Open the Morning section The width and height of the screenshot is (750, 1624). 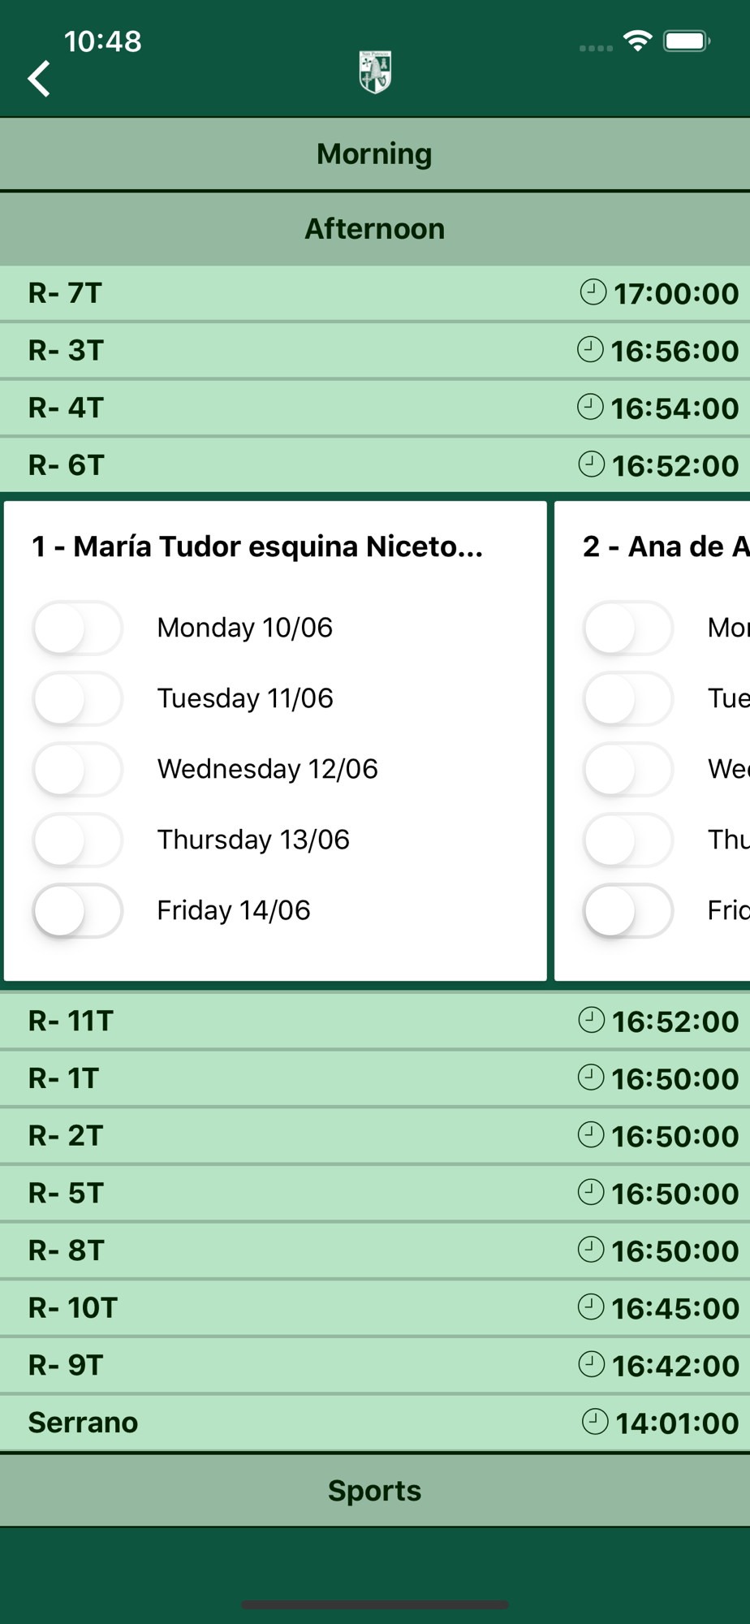pyautogui.click(x=375, y=153)
